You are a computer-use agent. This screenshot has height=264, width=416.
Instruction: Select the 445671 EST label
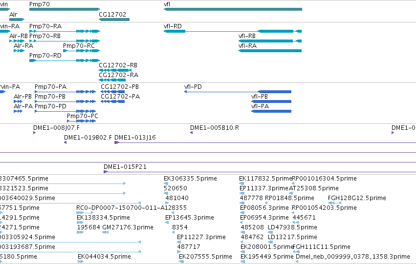click(304, 218)
